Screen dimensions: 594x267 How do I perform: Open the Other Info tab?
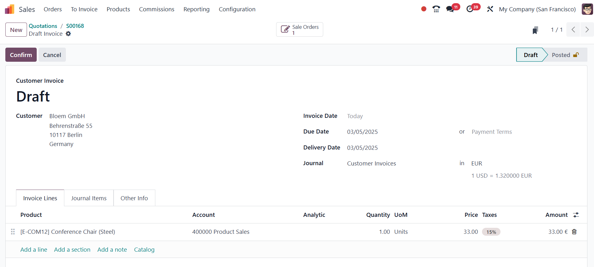coord(134,198)
